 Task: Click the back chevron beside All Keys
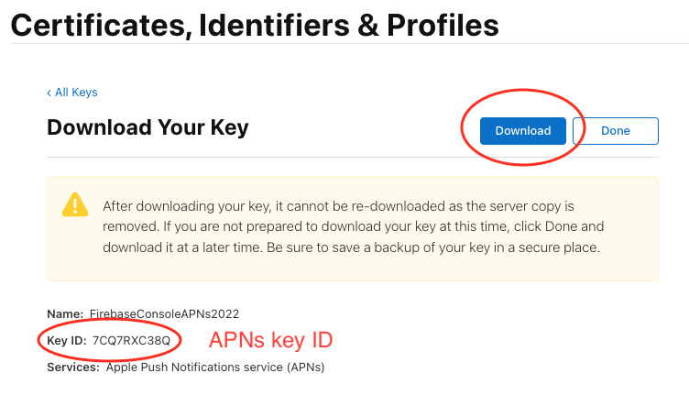[x=49, y=93]
